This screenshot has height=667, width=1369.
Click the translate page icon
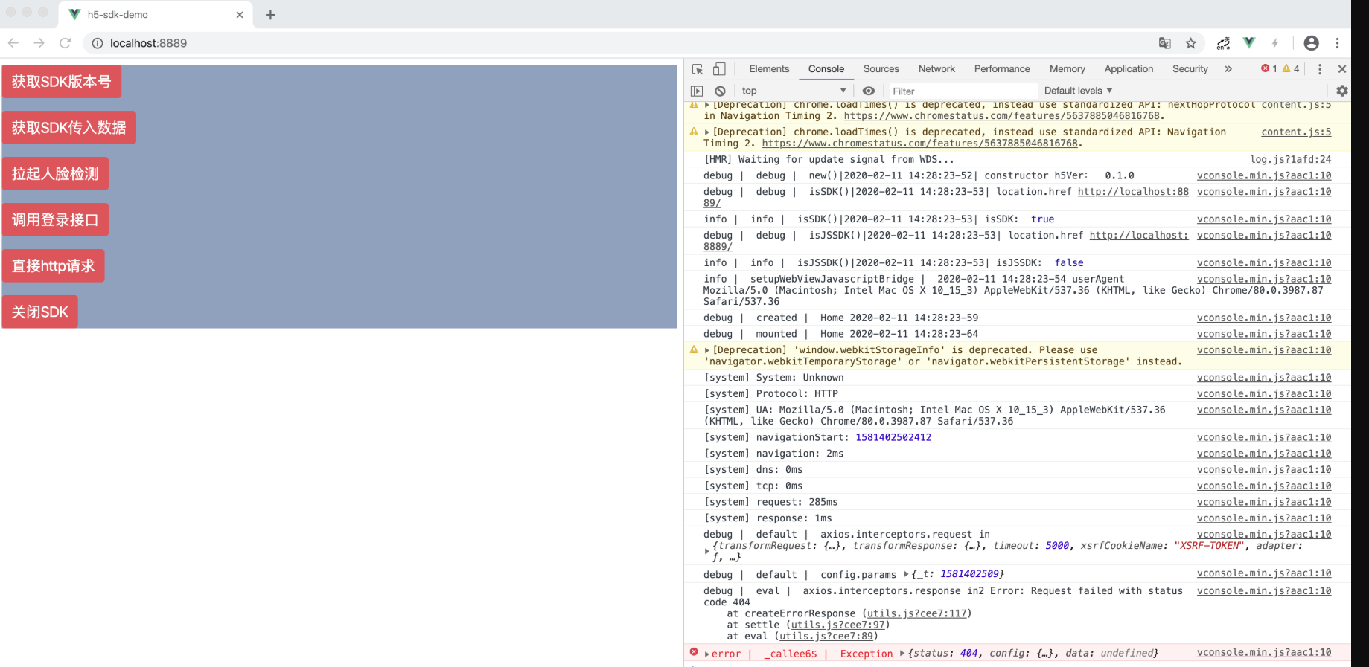[1165, 43]
